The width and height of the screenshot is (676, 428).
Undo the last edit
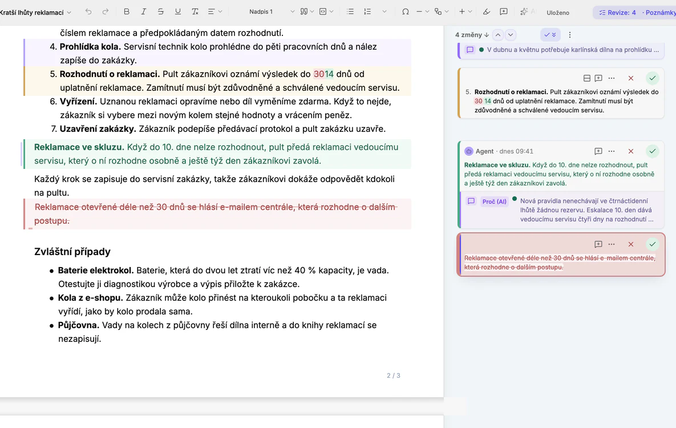point(88,12)
